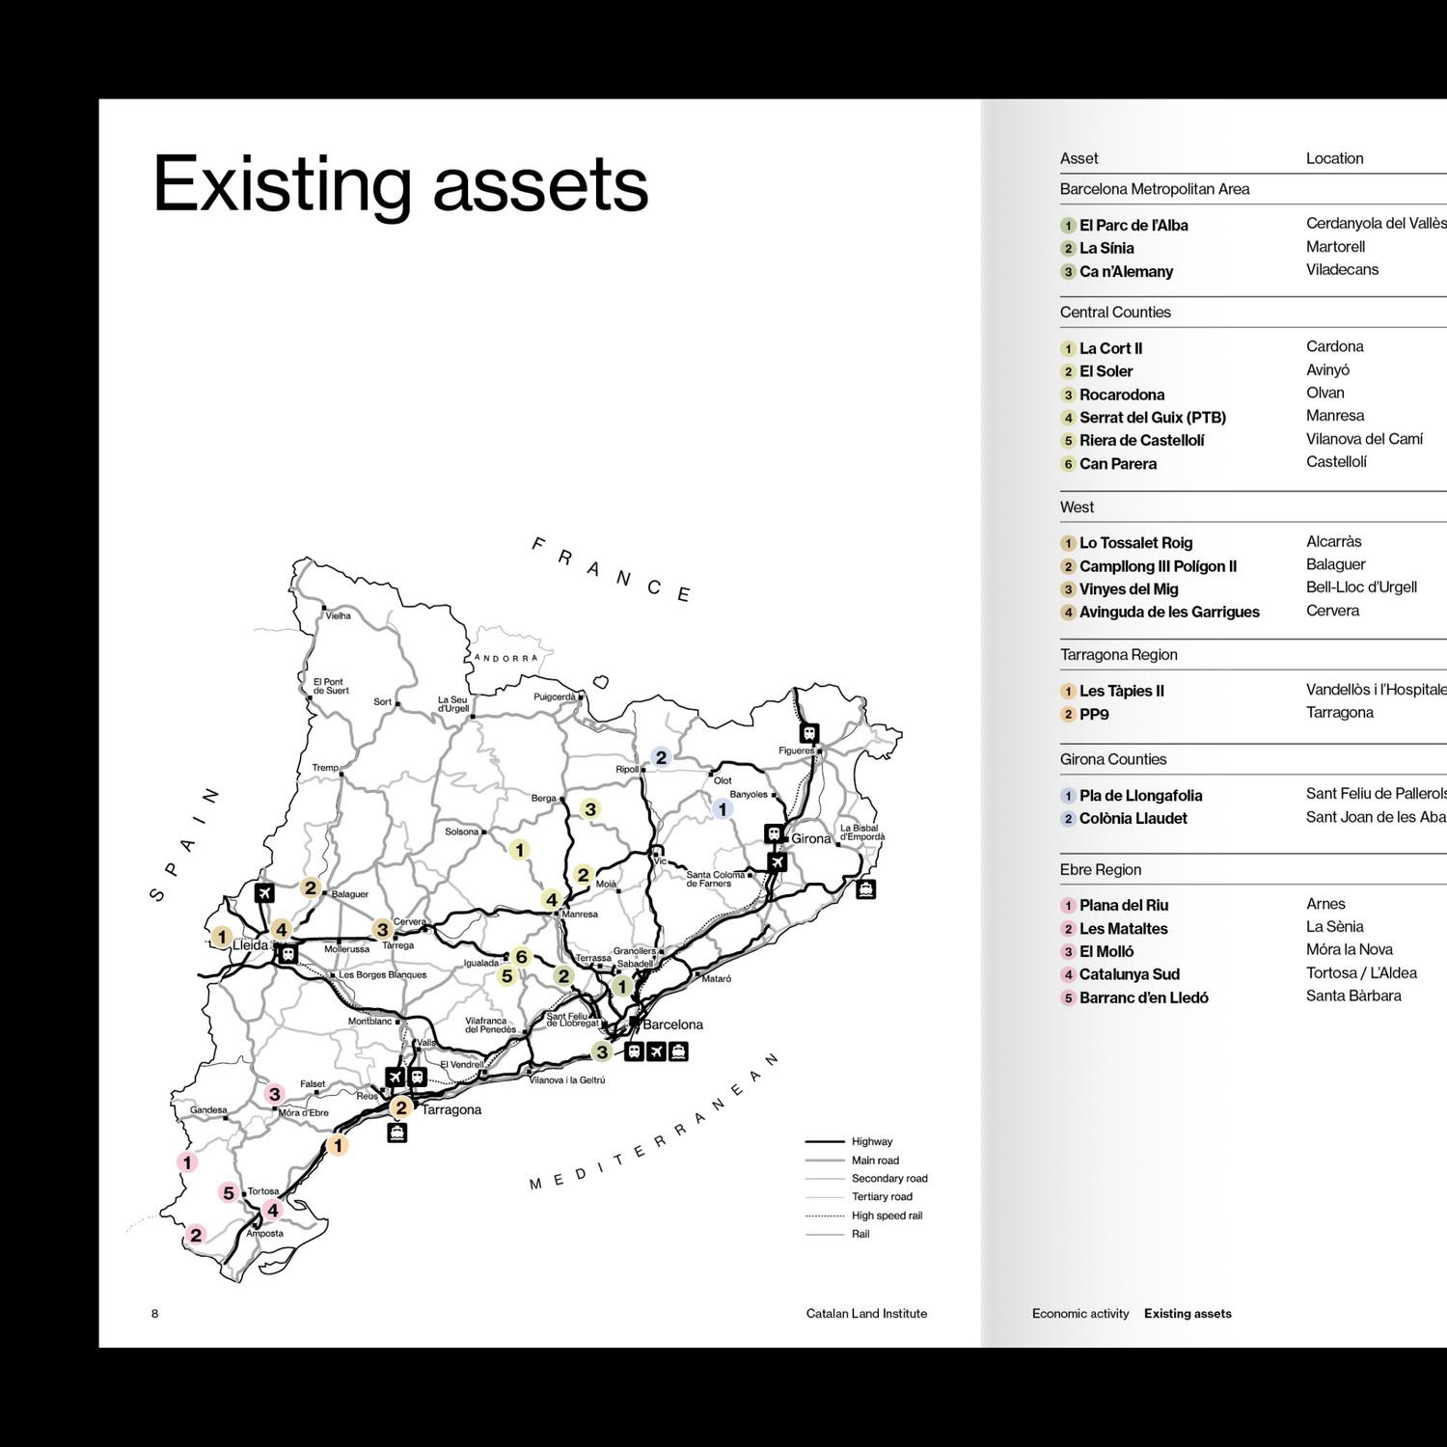
Task: Click yellow marker 3 east of Berga
Action: [590, 809]
